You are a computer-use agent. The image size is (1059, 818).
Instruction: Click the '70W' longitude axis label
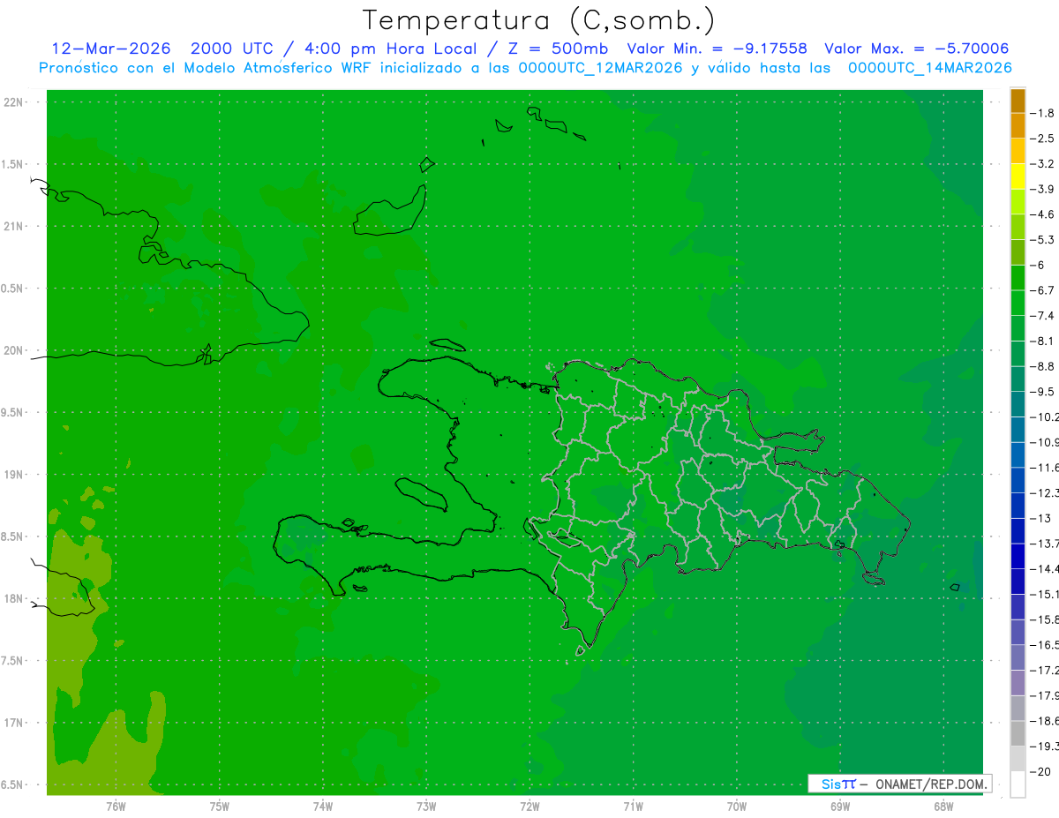737,807
